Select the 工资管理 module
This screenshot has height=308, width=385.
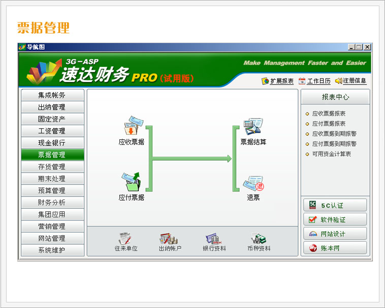(52, 131)
